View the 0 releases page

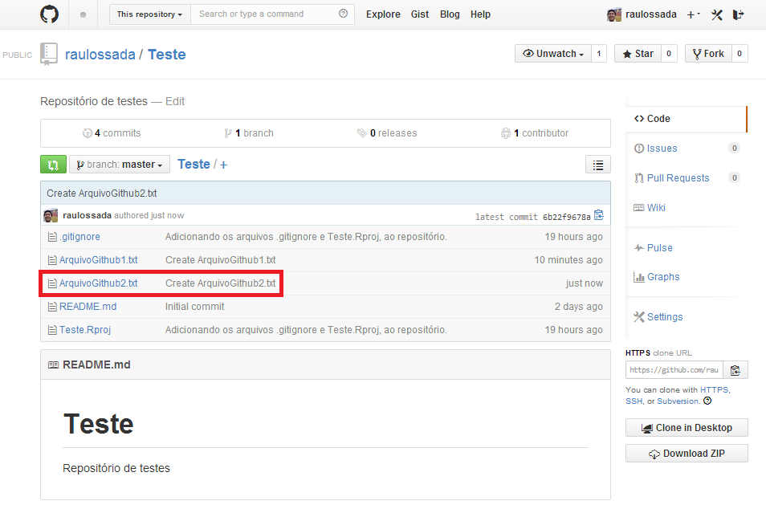[x=387, y=132]
